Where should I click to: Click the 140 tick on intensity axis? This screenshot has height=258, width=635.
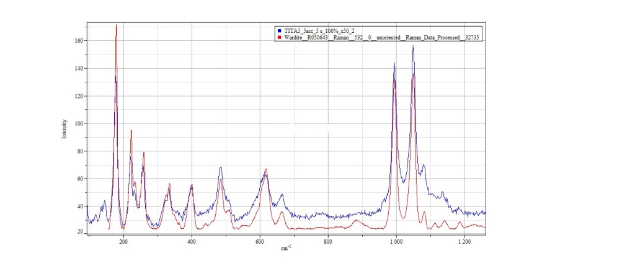[79, 68]
